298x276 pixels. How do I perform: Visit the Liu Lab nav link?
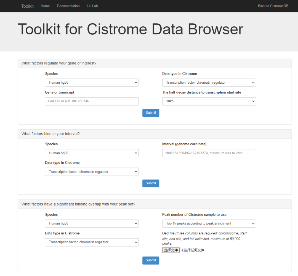pos(92,6)
